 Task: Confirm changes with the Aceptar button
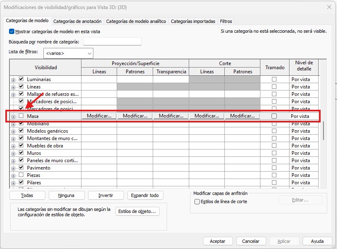click(x=217, y=241)
